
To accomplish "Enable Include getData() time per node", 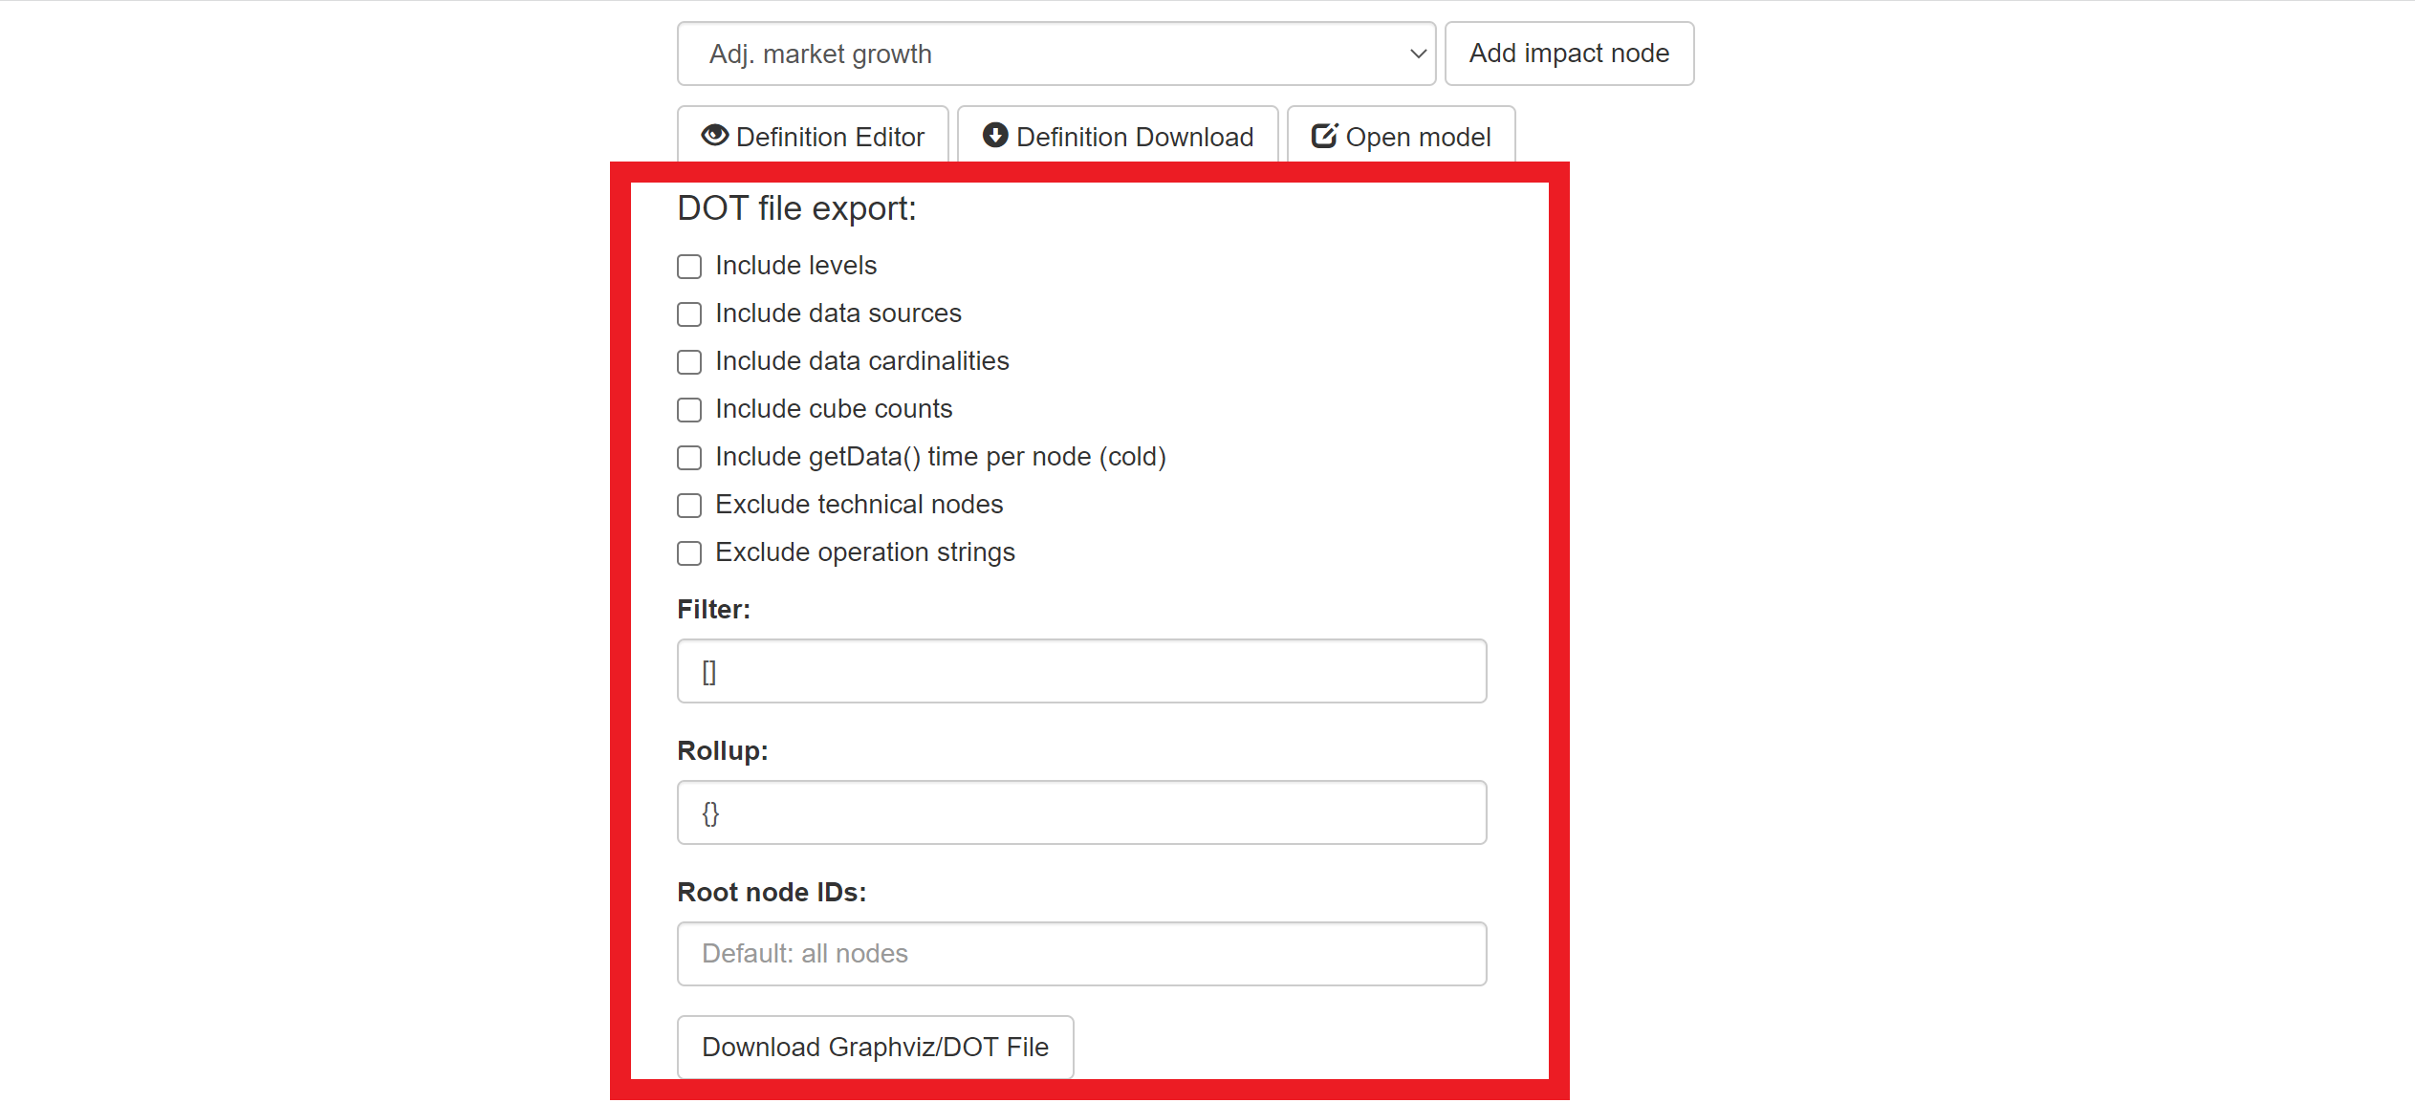I will (689, 458).
